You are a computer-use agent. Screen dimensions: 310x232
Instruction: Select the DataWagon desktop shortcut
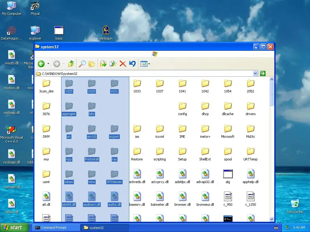tap(12, 33)
